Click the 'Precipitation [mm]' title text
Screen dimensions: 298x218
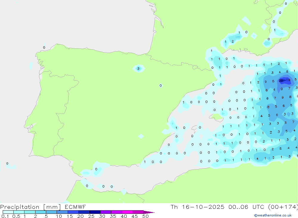tap(30, 207)
